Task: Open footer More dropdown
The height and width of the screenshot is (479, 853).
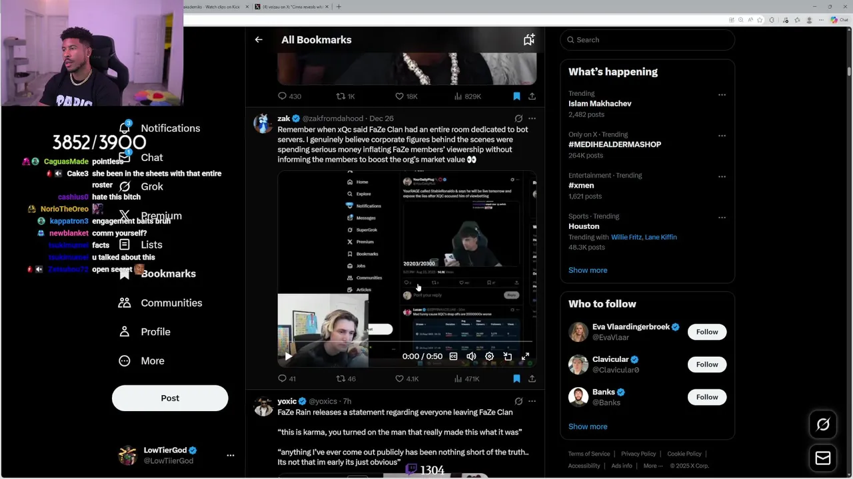Action: [x=653, y=466]
